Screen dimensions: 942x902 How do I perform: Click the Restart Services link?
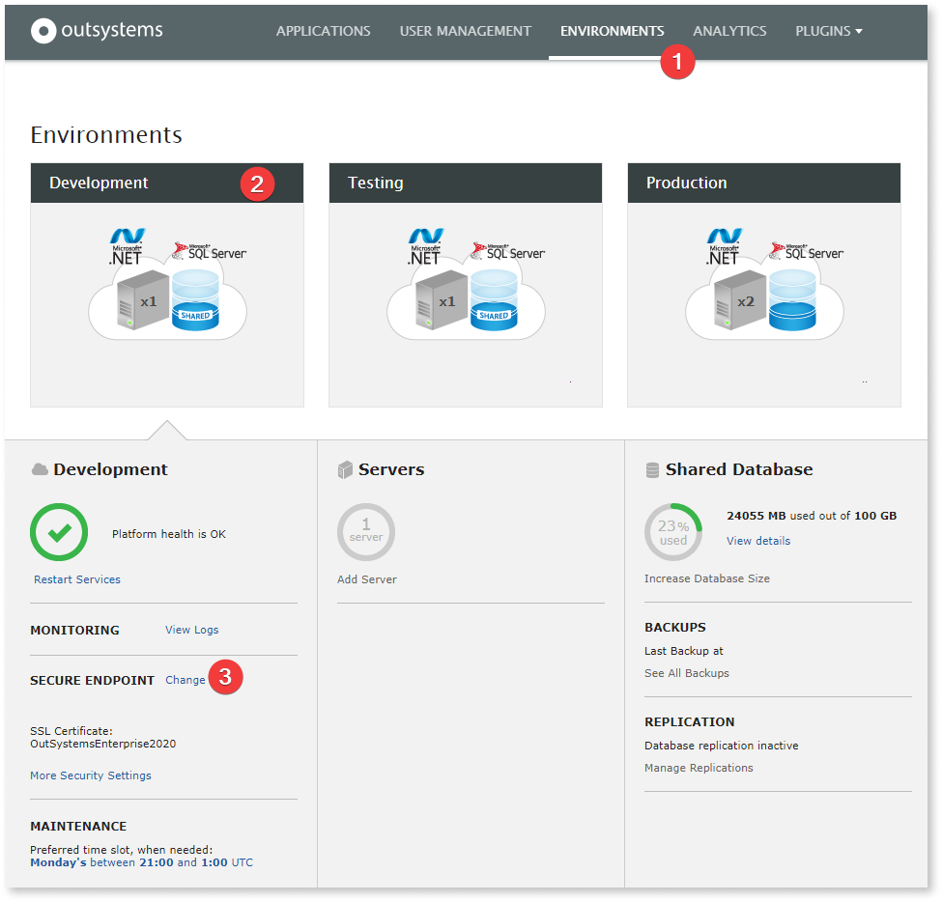tap(76, 579)
